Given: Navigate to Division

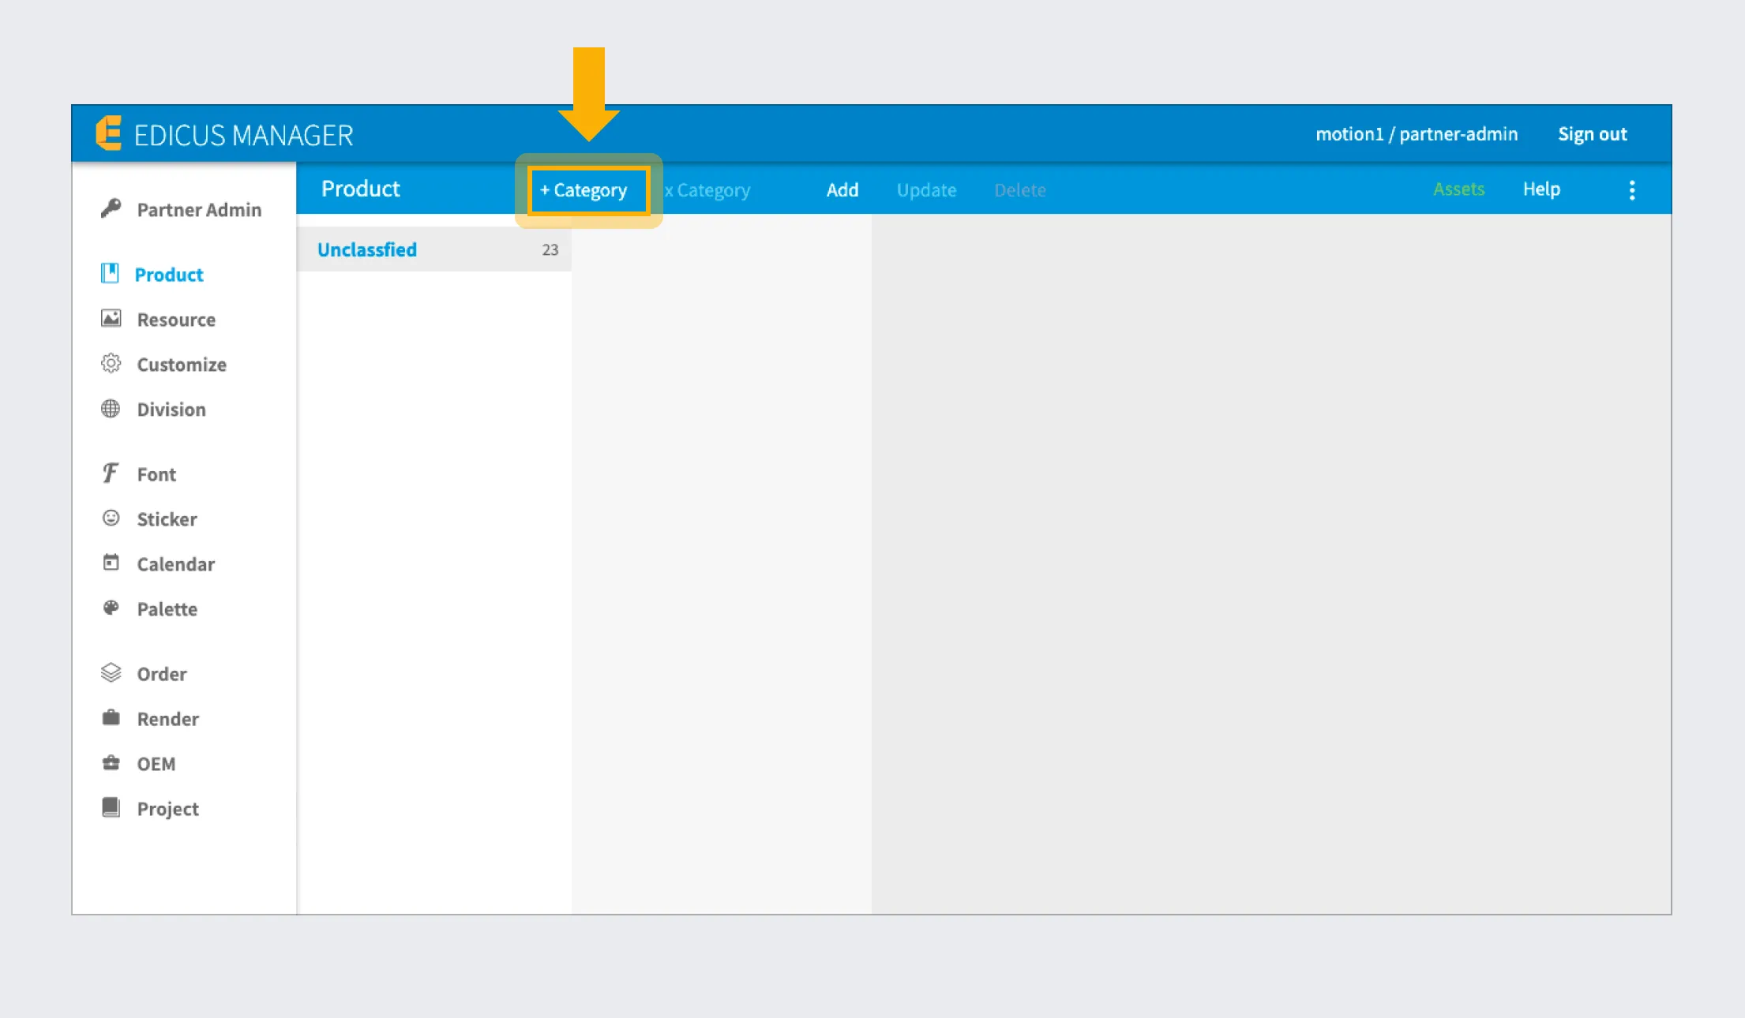Looking at the screenshot, I should click(x=171, y=410).
